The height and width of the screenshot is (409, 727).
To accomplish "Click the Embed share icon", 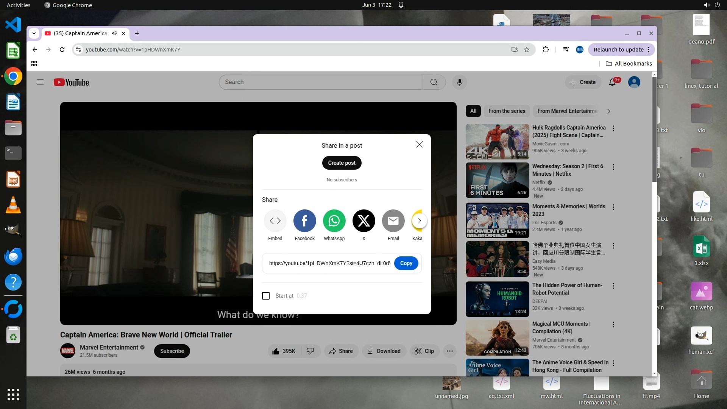I will tap(275, 221).
